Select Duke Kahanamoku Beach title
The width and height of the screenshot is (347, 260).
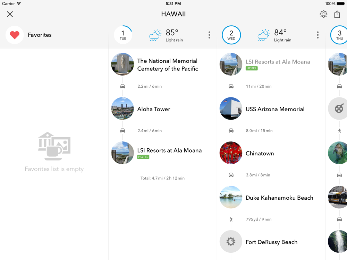tap(279, 198)
